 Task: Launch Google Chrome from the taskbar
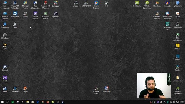click(42, 102)
